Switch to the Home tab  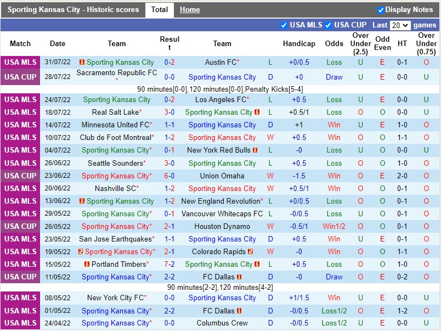(190, 10)
